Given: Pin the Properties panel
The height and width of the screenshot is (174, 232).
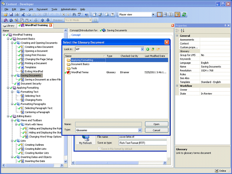Looking at the screenshot, I should pyautogui.click(x=225, y=25).
